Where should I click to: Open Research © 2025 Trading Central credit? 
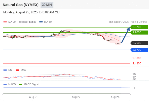128,22
